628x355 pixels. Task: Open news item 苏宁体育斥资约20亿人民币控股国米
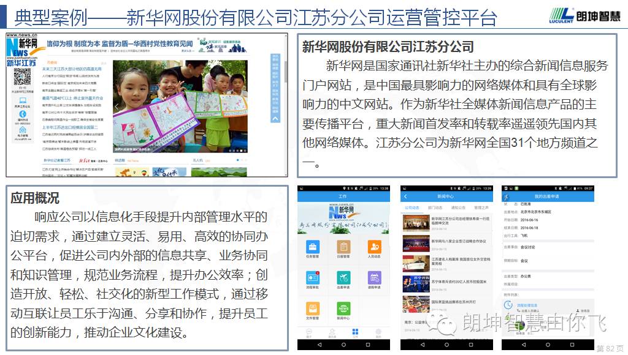459,282
